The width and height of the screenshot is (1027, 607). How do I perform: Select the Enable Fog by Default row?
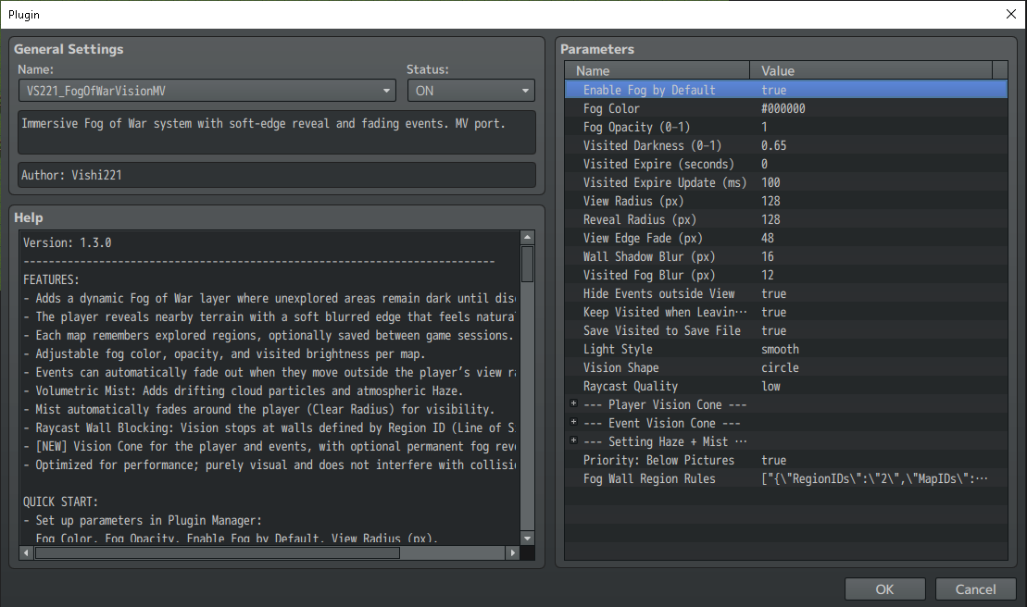point(786,90)
